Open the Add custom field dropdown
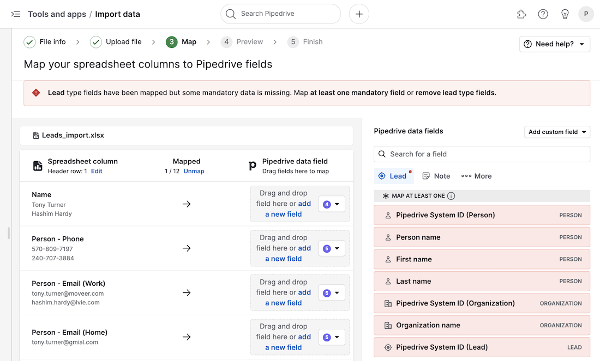The width and height of the screenshot is (600, 361). pyautogui.click(x=557, y=132)
